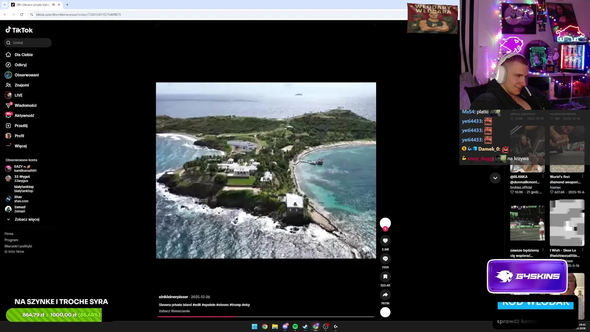Open the Dla Ciebie feed
The image size is (590, 332).
pyautogui.click(x=19, y=54)
